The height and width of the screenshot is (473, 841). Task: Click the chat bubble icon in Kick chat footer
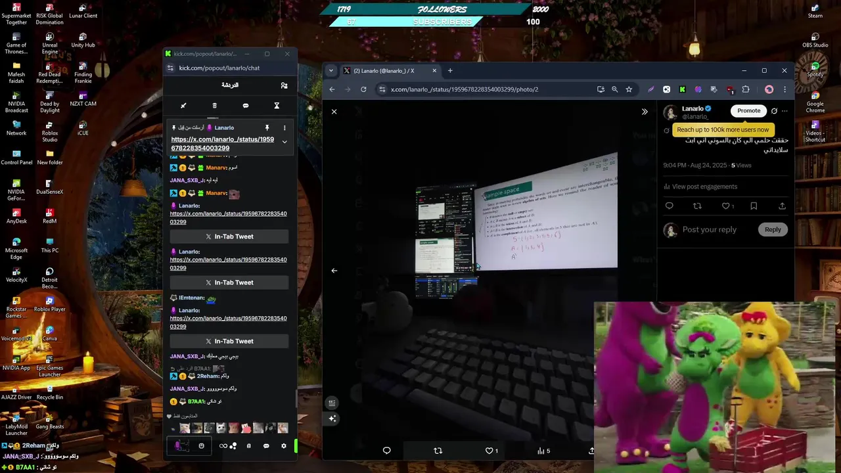tap(266, 445)
